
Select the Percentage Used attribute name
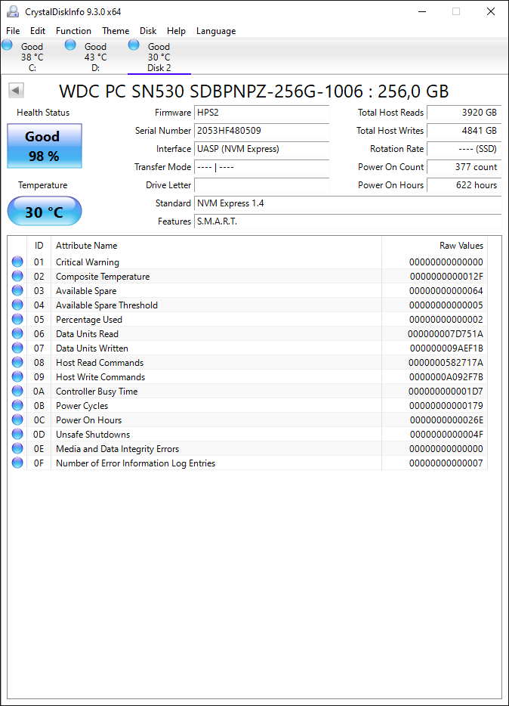point(89,320)
